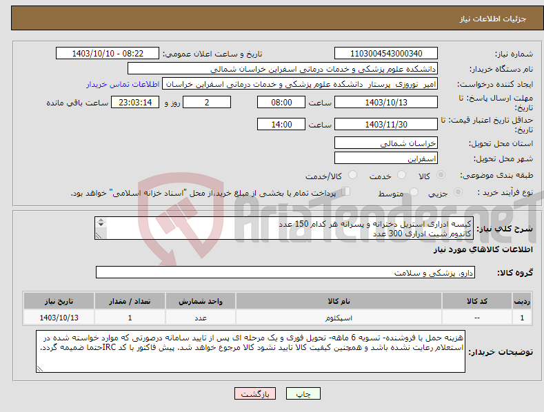Click the عدد unit cell in table
Screen dimensions: 544x412
[201, 318]
